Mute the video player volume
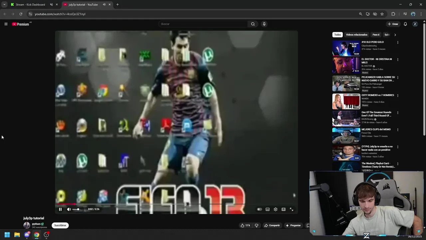Screen dimensions: 426x240 click(69, 209)
